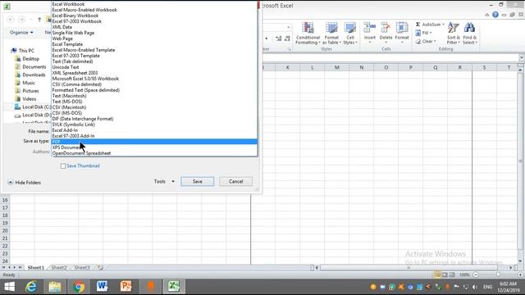Insert new worksheet tab icon

pyautogui.click(x=100, y=268)
